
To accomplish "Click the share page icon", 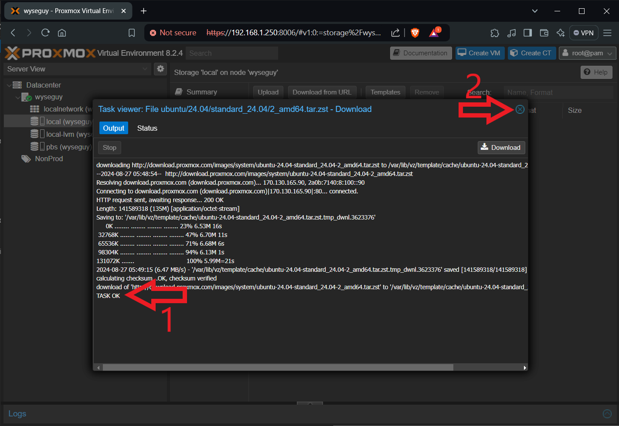I will pos(395,33).
